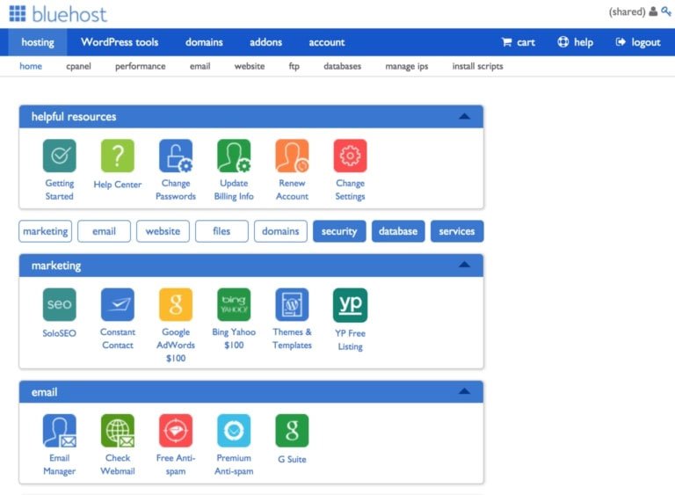The height and width of the screenshot is (495, 675).
Task: Open the Email Manager icon
Action: click(x=60, y=431)
